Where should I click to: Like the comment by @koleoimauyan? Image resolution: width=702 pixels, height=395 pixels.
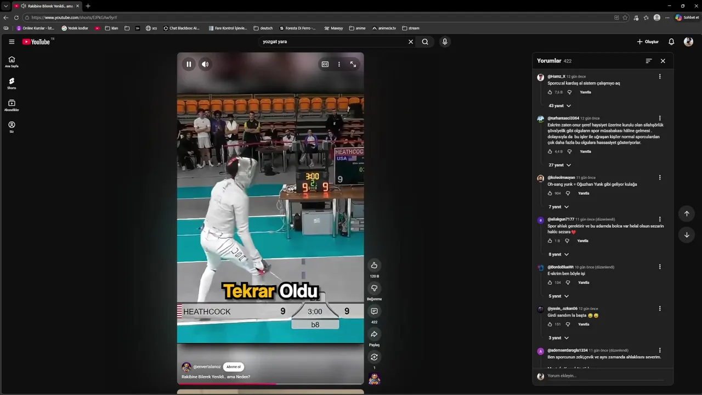point(550,193)
